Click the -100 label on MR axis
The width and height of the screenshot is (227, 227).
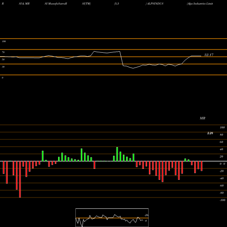click(222, 200)
